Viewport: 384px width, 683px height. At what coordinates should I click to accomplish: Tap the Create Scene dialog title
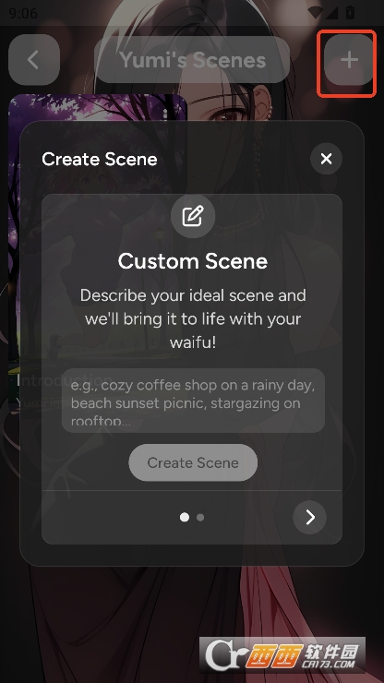click(x=100, y=160)
